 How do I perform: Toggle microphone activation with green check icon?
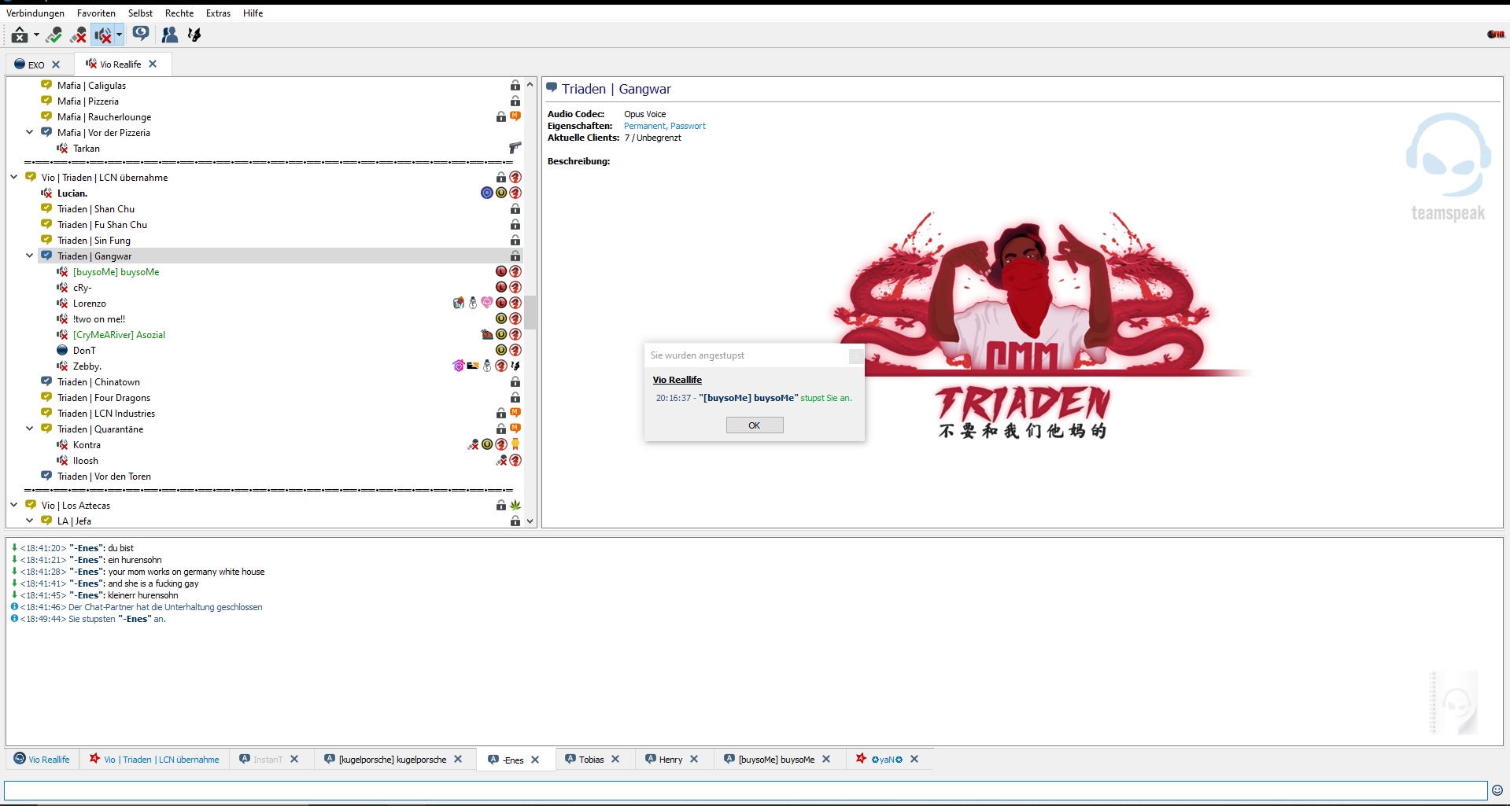(54, 35)
